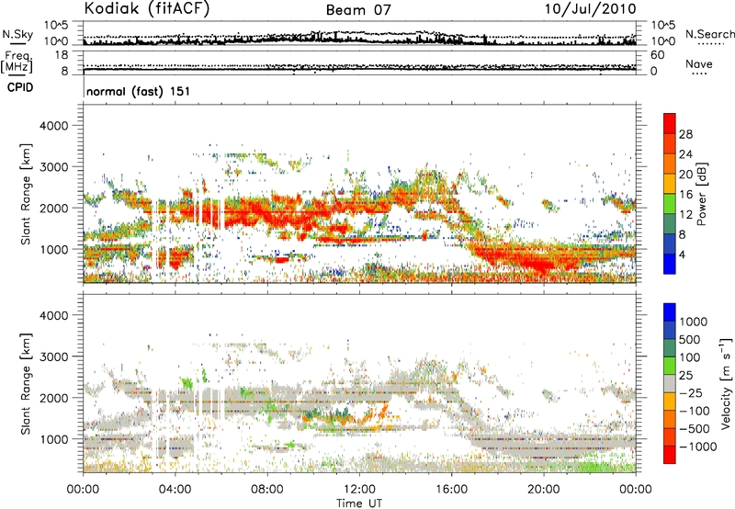Click the 12:00 time tick label
Image resolution: width=735 pixels, height=509 pixels.
(x=359, y=490)
